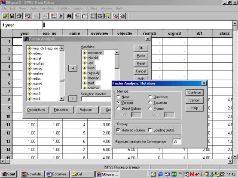The height and width of the screenshot is (178, 238).
Task: Click the Maximum Iterations for Convergence field
Action: [177, 142]
